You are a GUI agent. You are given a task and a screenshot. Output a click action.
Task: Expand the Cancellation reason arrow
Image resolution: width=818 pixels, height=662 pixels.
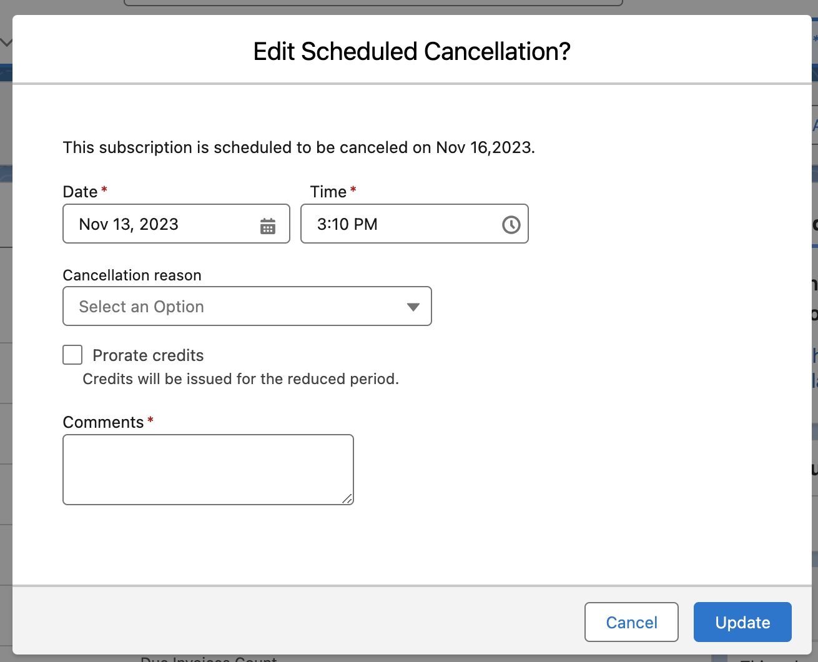(x=413, y=307)
